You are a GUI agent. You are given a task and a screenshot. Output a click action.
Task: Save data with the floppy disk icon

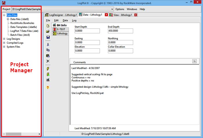(x=48, y=37)
